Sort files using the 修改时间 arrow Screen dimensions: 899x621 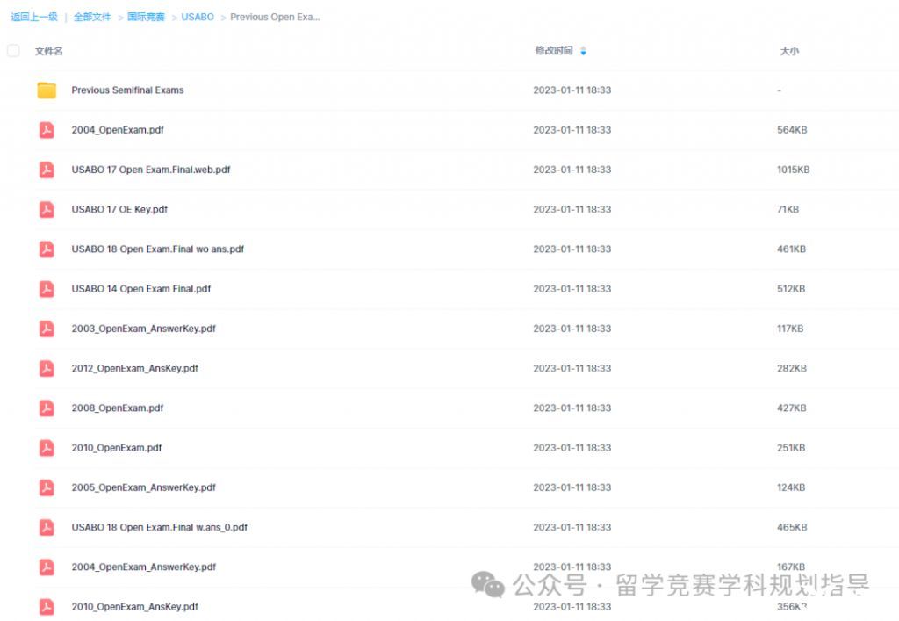tap(583, 51)
